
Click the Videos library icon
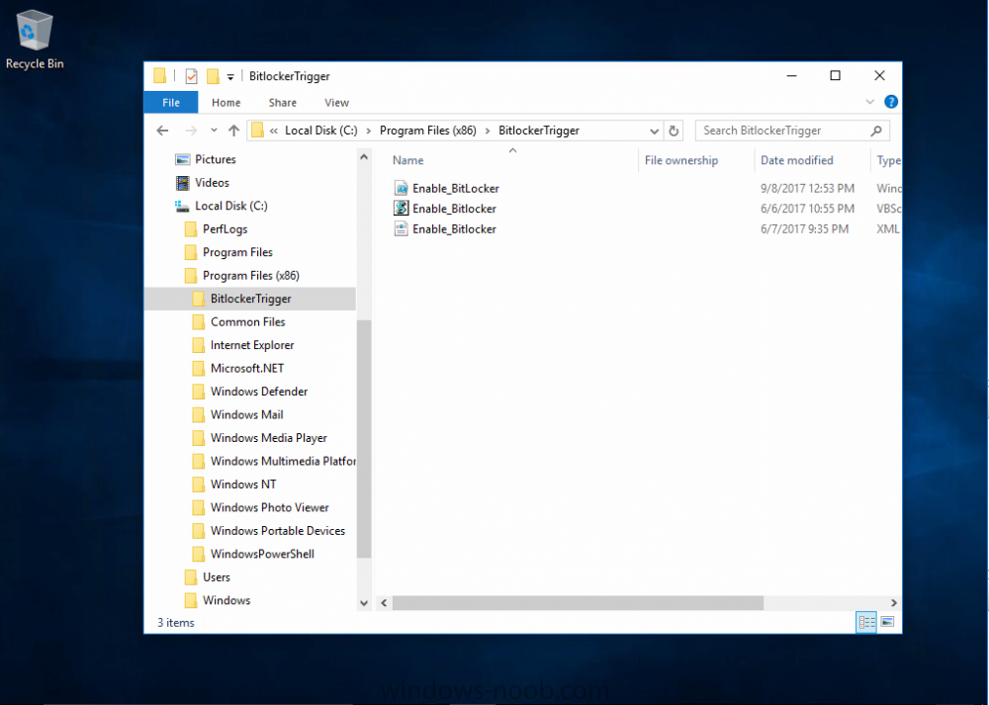click(x=182, y=183)
